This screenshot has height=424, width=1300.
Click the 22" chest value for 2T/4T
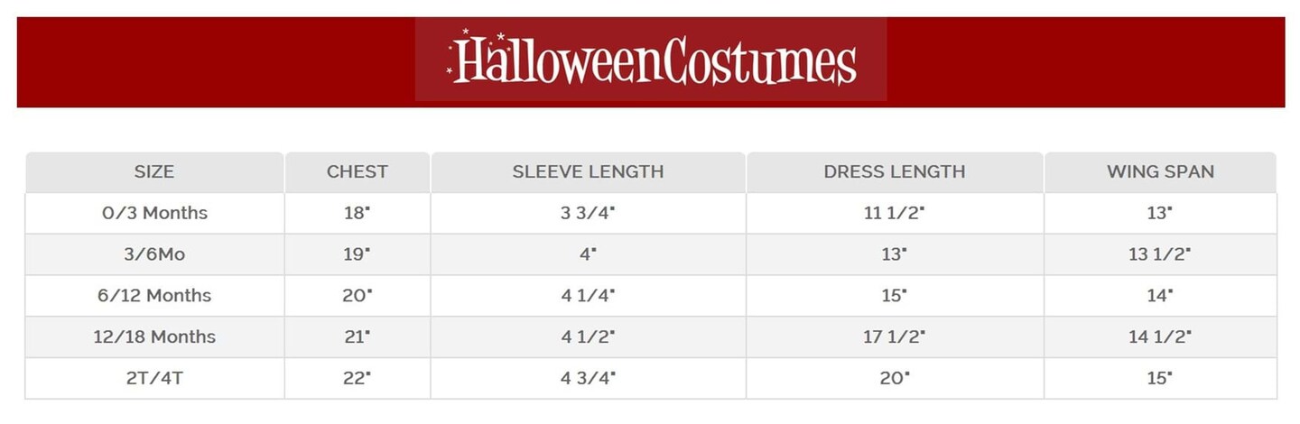pyautogui.click(x=357, y=378)
